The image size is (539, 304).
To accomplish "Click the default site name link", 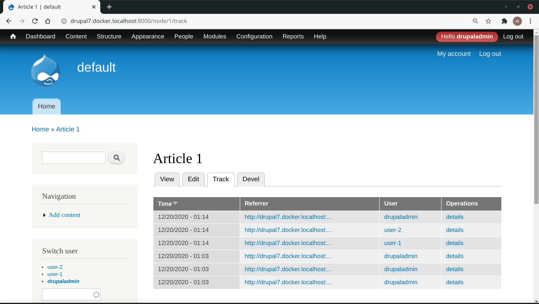I will tap(96, 67).
